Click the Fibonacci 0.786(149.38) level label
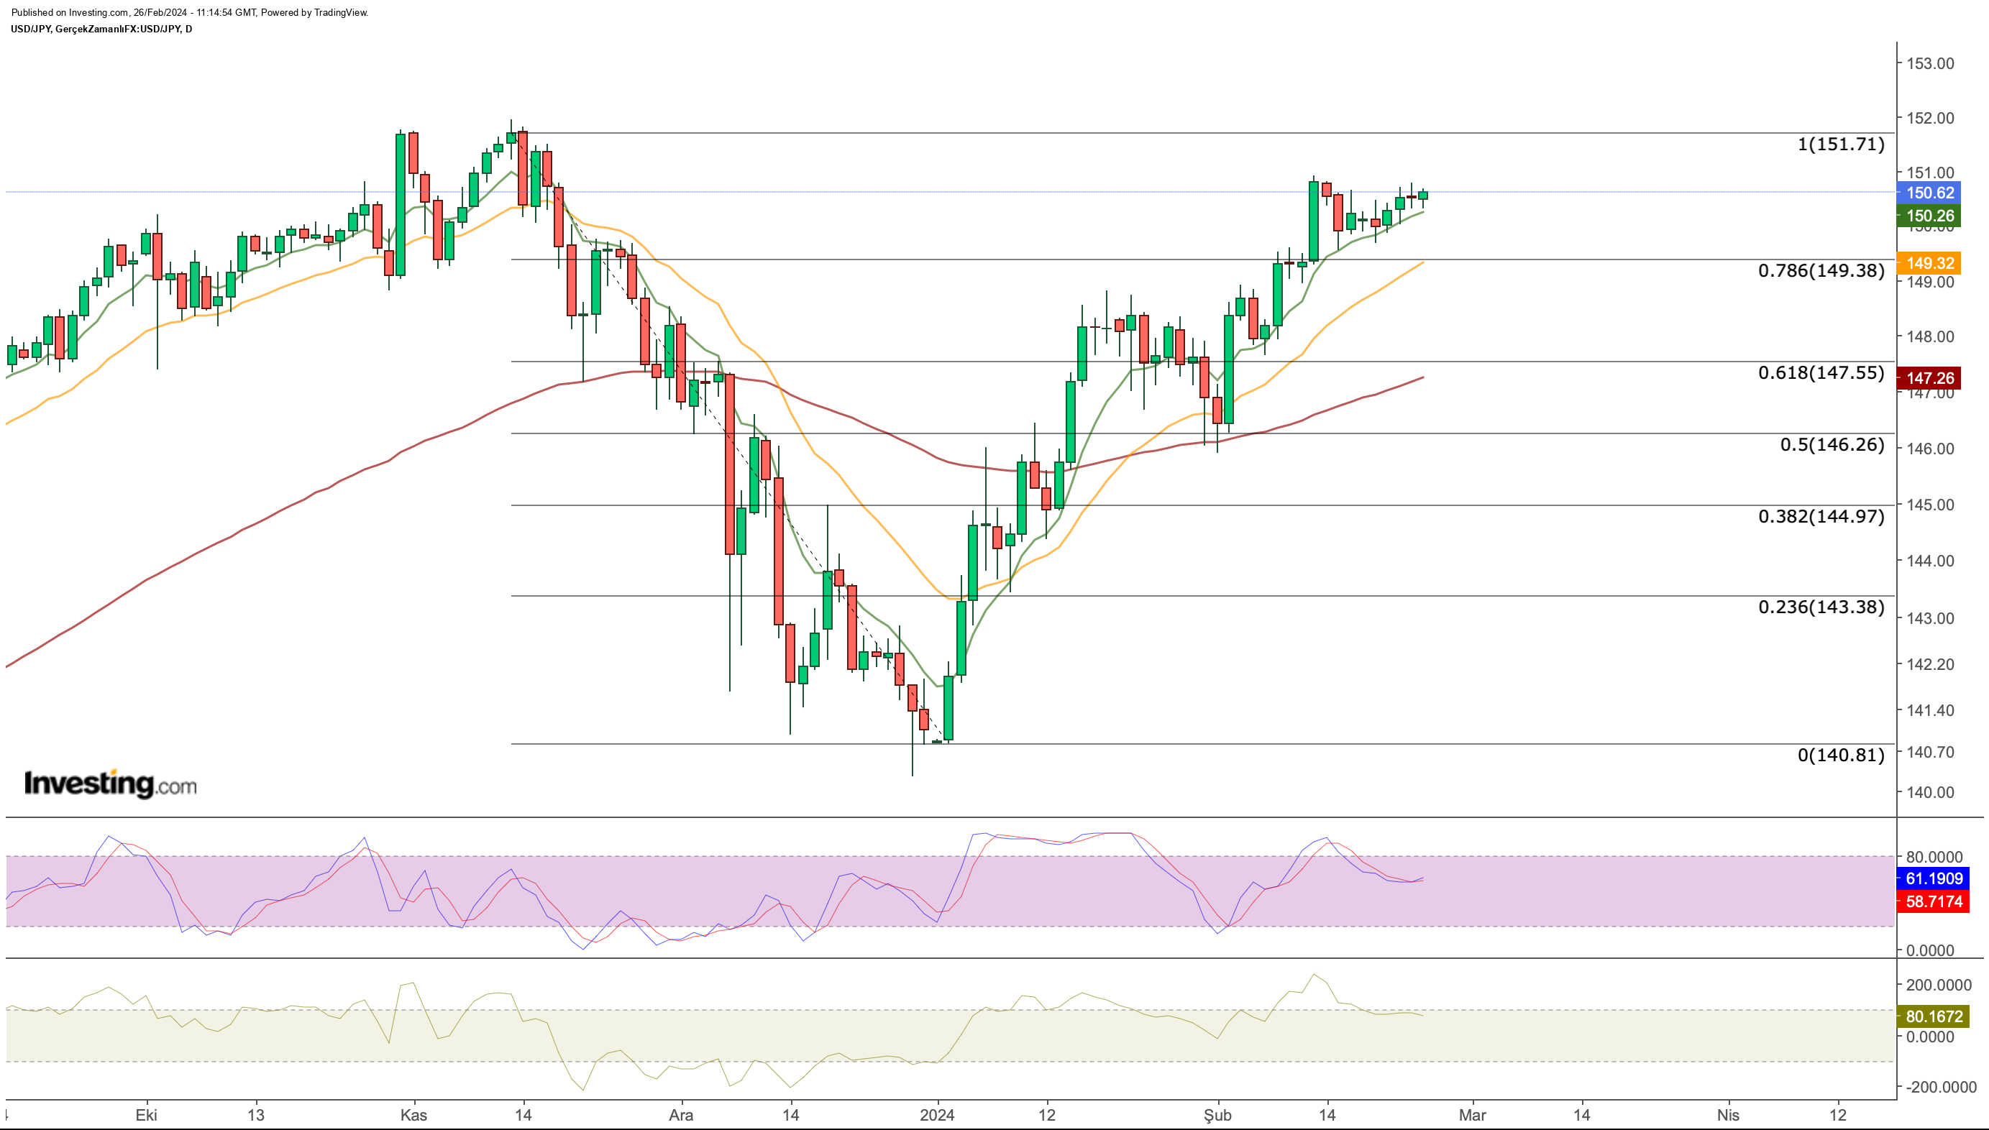 (x=1821, y=270)
